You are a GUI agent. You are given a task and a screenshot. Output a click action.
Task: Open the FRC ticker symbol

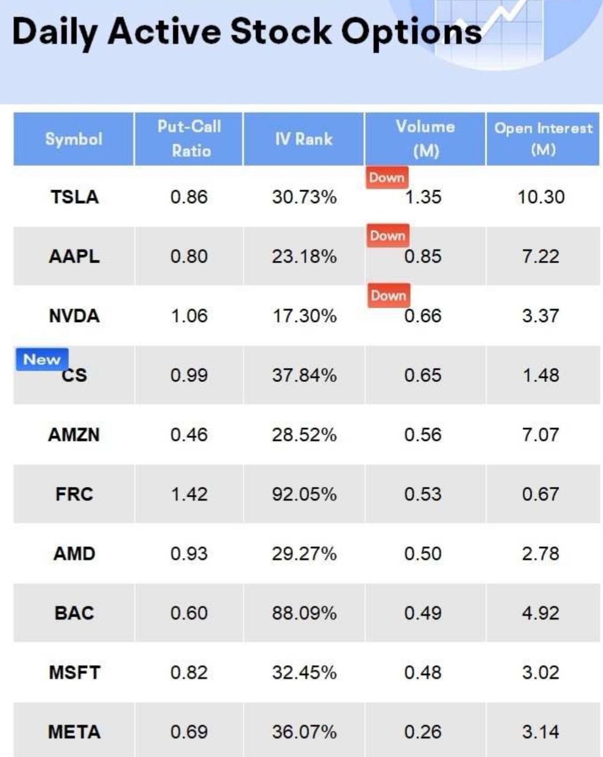tap(74, 494)
